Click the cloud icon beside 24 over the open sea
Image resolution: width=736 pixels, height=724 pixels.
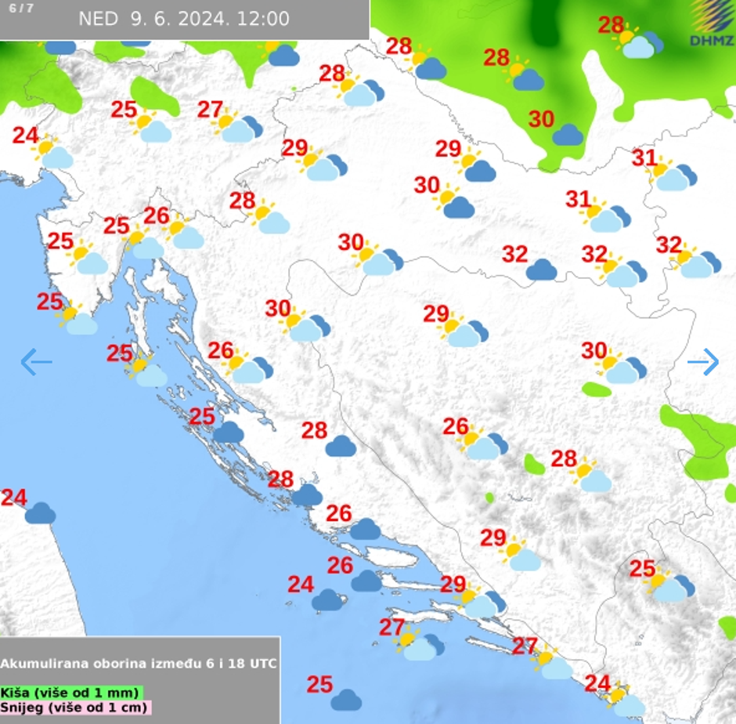(x=328, y=600)
